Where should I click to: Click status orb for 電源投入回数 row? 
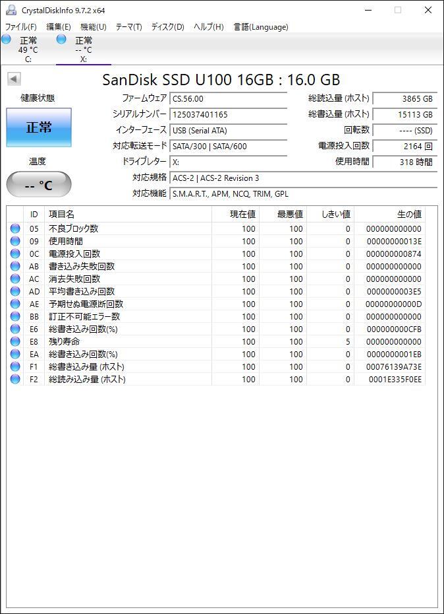pos(15,254)
